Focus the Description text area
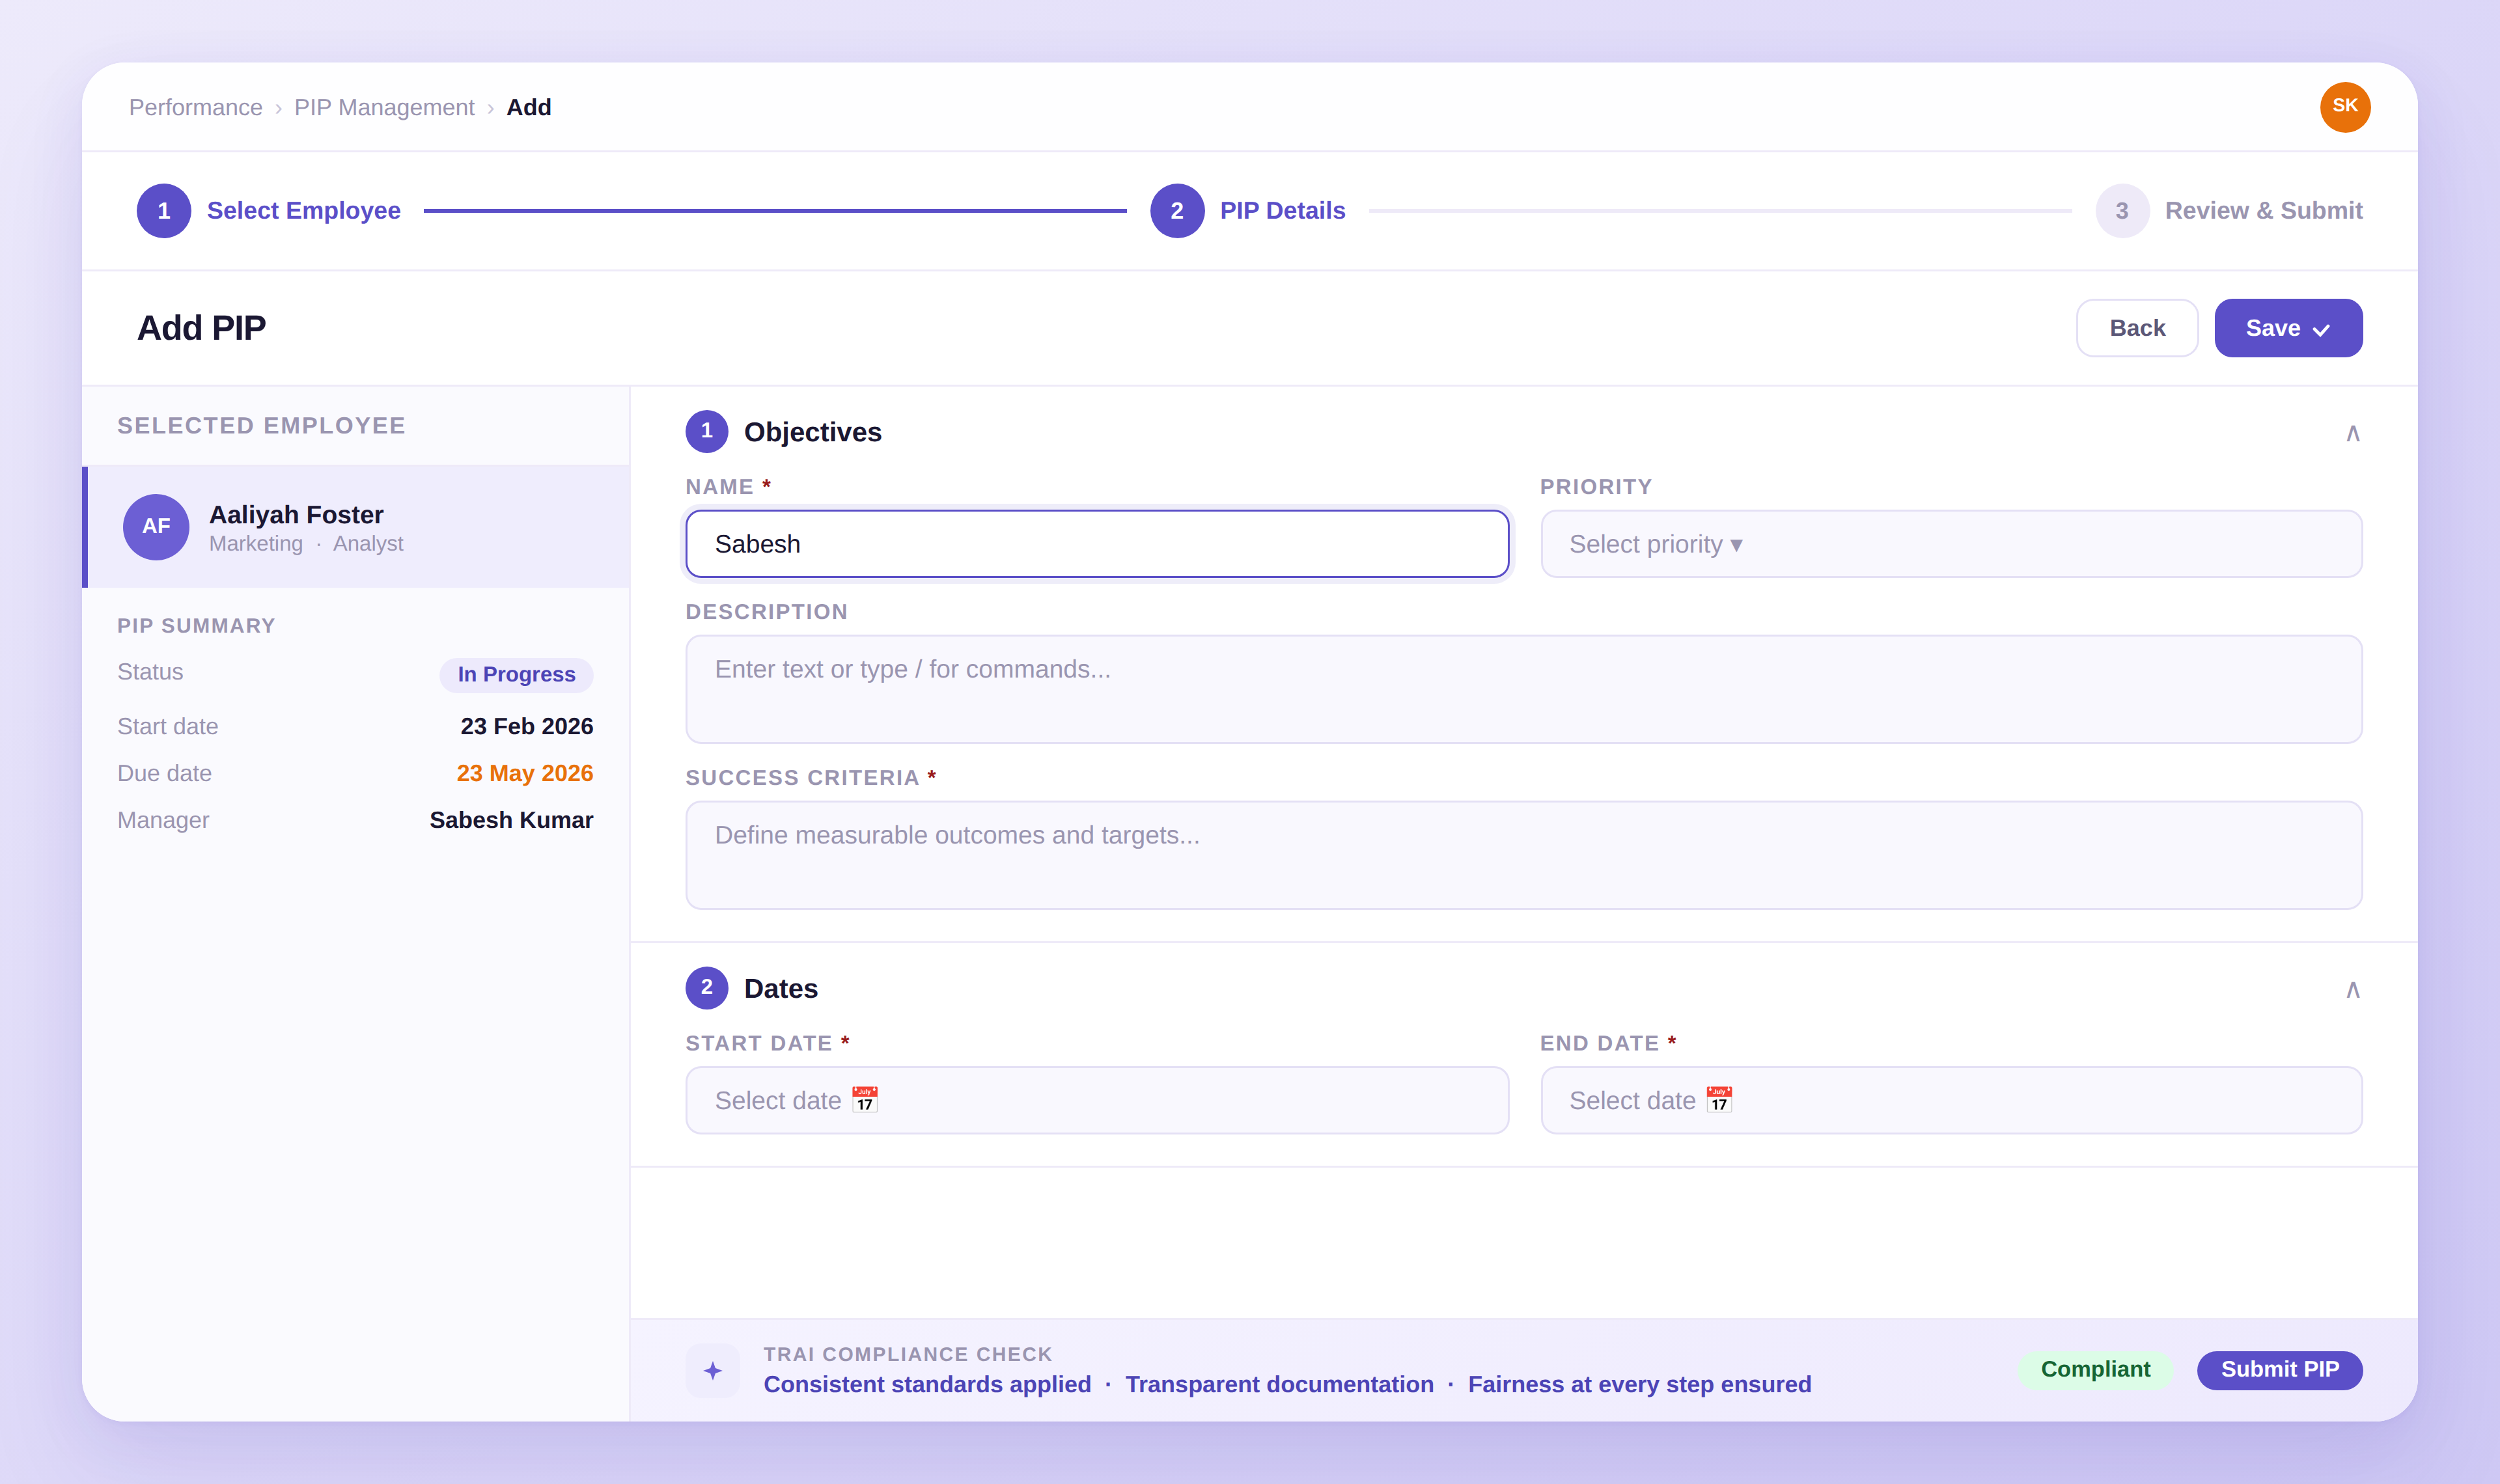The width and height of the screenshot is (2500, 1484). coord(1523,689)
